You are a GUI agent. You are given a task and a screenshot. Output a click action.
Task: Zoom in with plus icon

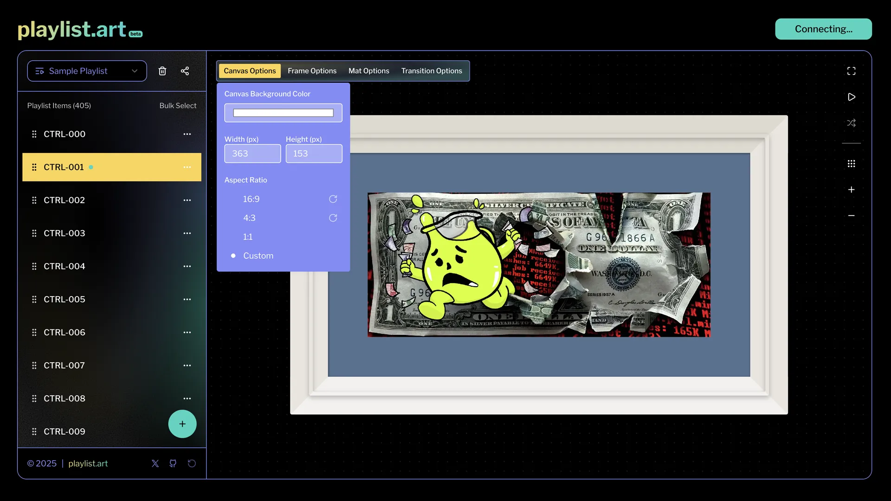click(x=851, y=190)
